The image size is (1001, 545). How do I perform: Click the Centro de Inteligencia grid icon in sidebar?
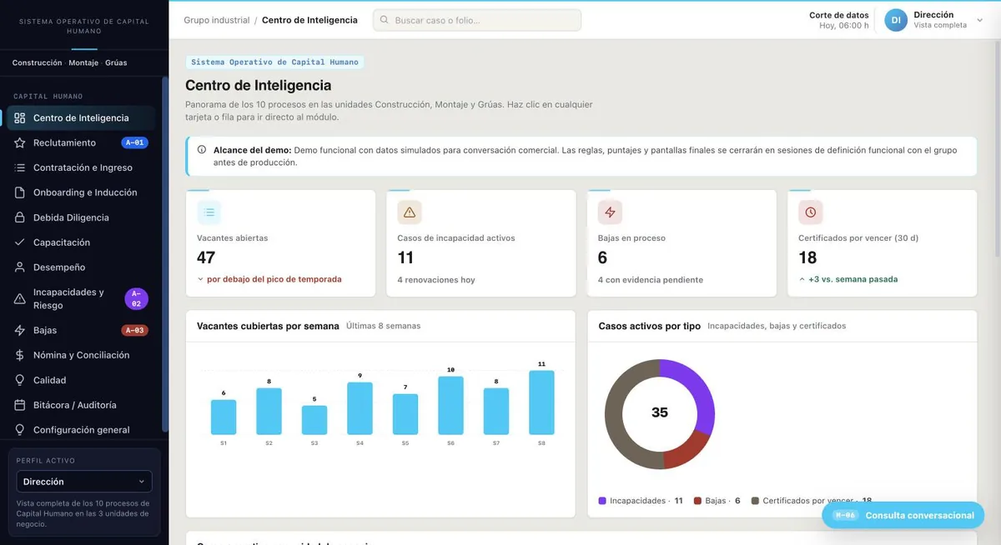(x=20, y=118)
